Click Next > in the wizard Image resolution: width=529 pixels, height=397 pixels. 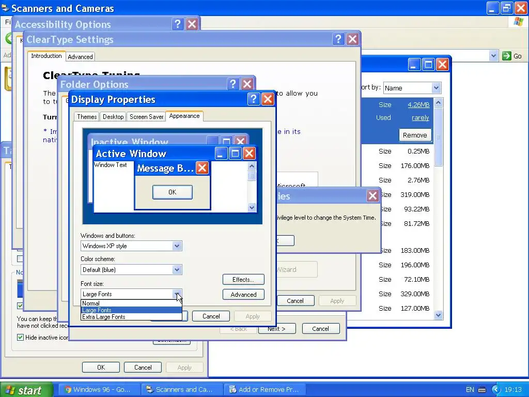tap(277, 328)
